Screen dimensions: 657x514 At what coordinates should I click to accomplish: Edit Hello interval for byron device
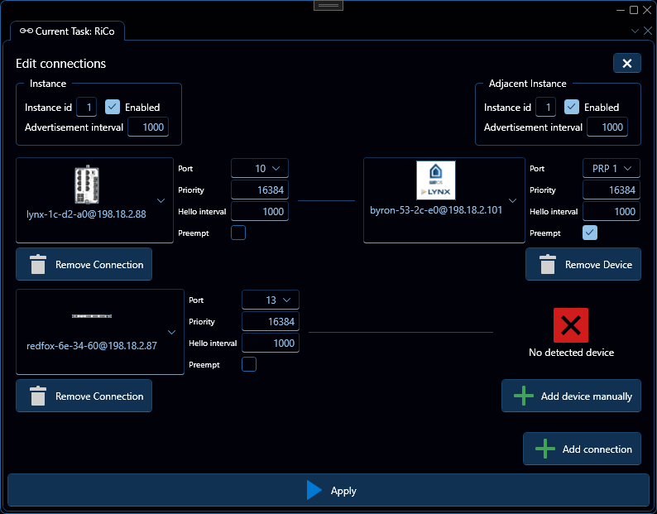coord(611,211)
